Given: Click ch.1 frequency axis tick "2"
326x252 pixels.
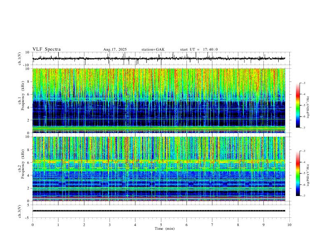Looking at the screenshot, I should tap(29, 120).
